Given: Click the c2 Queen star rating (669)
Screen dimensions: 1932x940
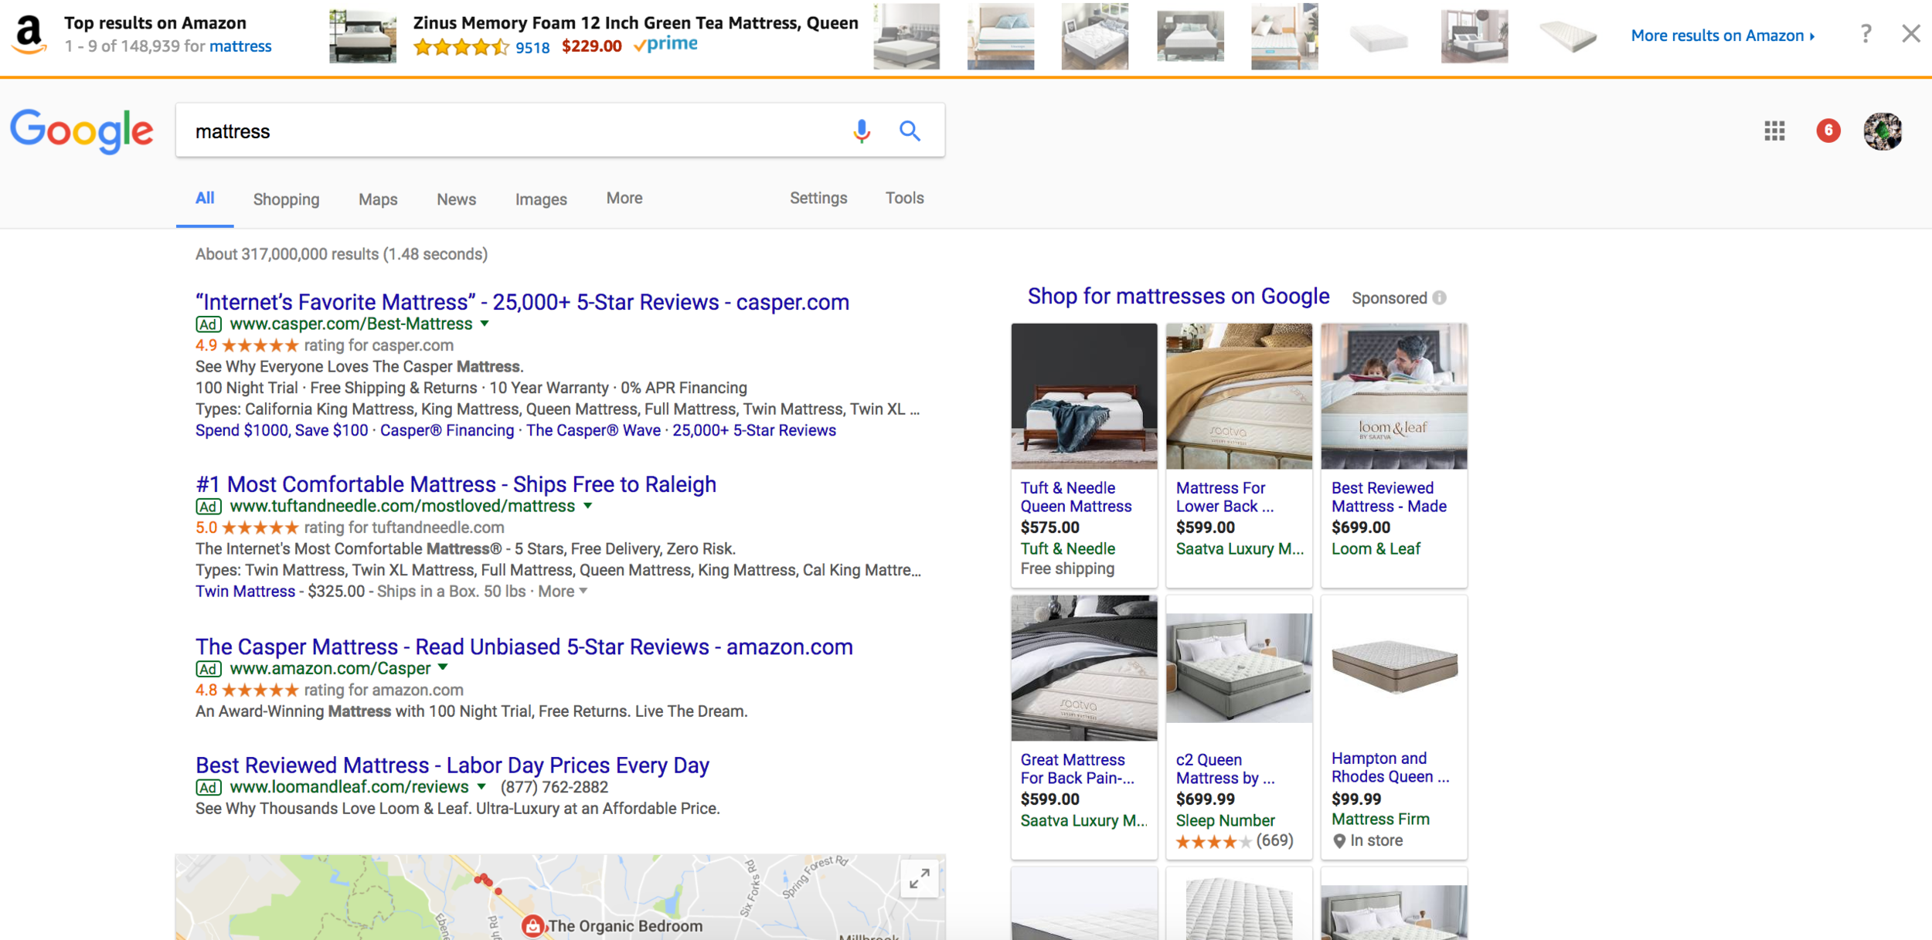Looking at the screenshot, I should 1234,841.
